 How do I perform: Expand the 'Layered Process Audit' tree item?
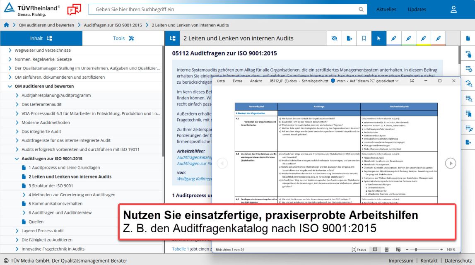[x=17, y=231]
